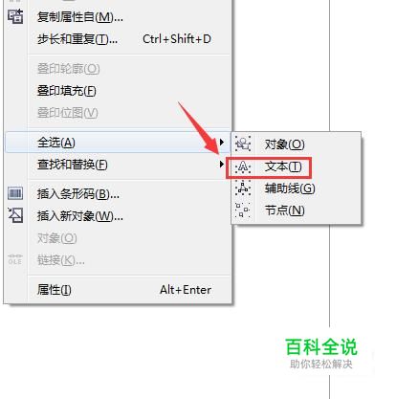Click the Copy Properties From icon
Viewport: 396px width, 399px height.
pyautogui.click(x=15, y=16)
